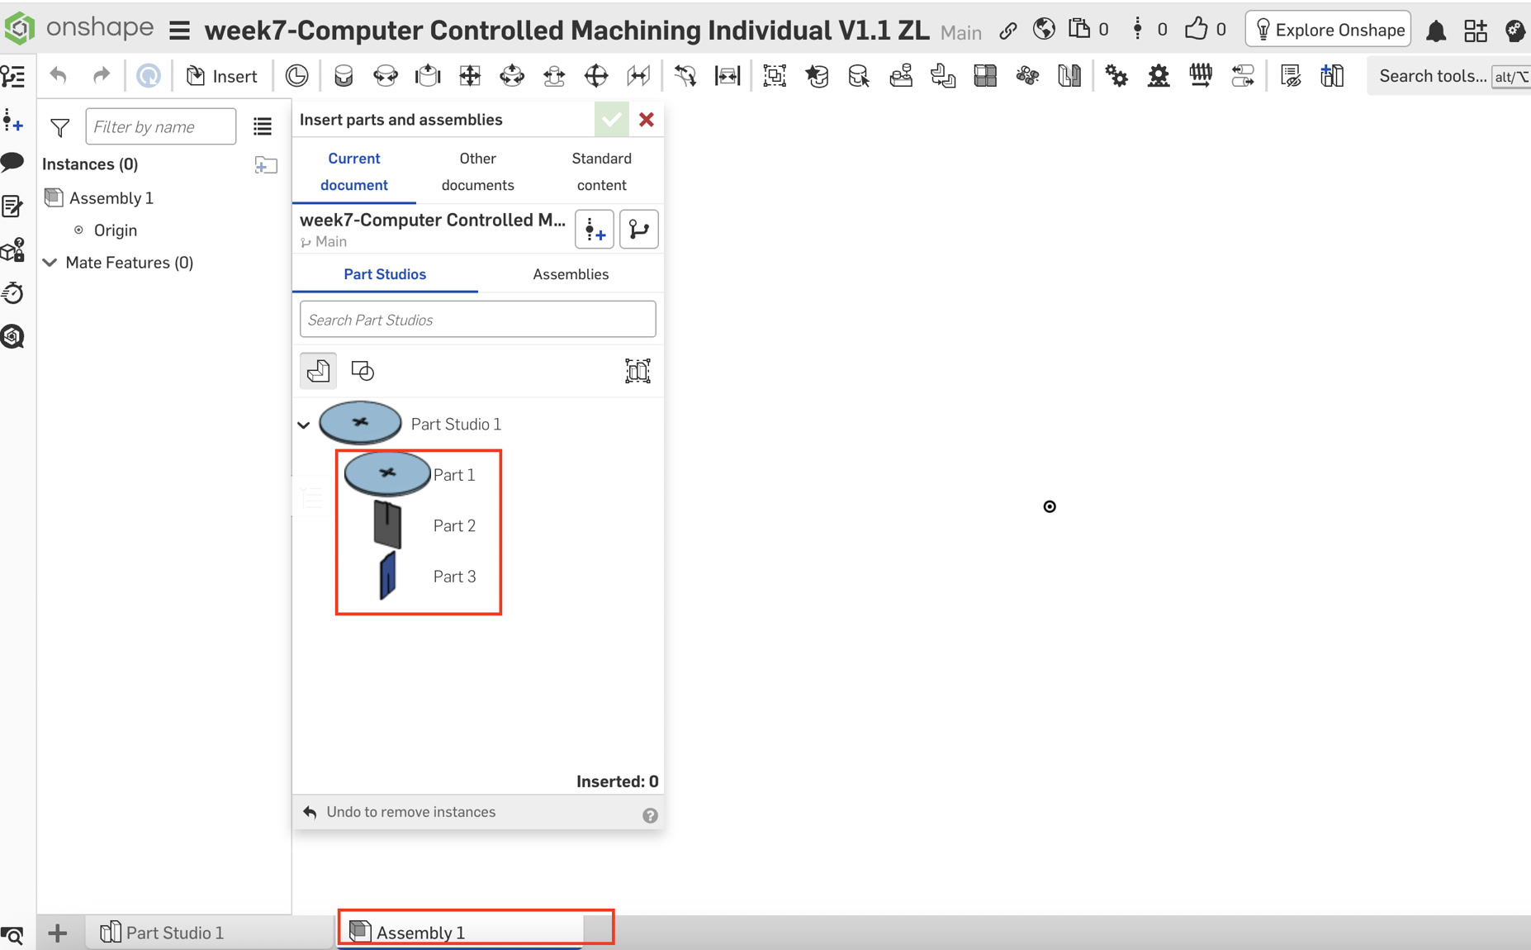Toggle the instance list panel icon

[x=12, y=77]
